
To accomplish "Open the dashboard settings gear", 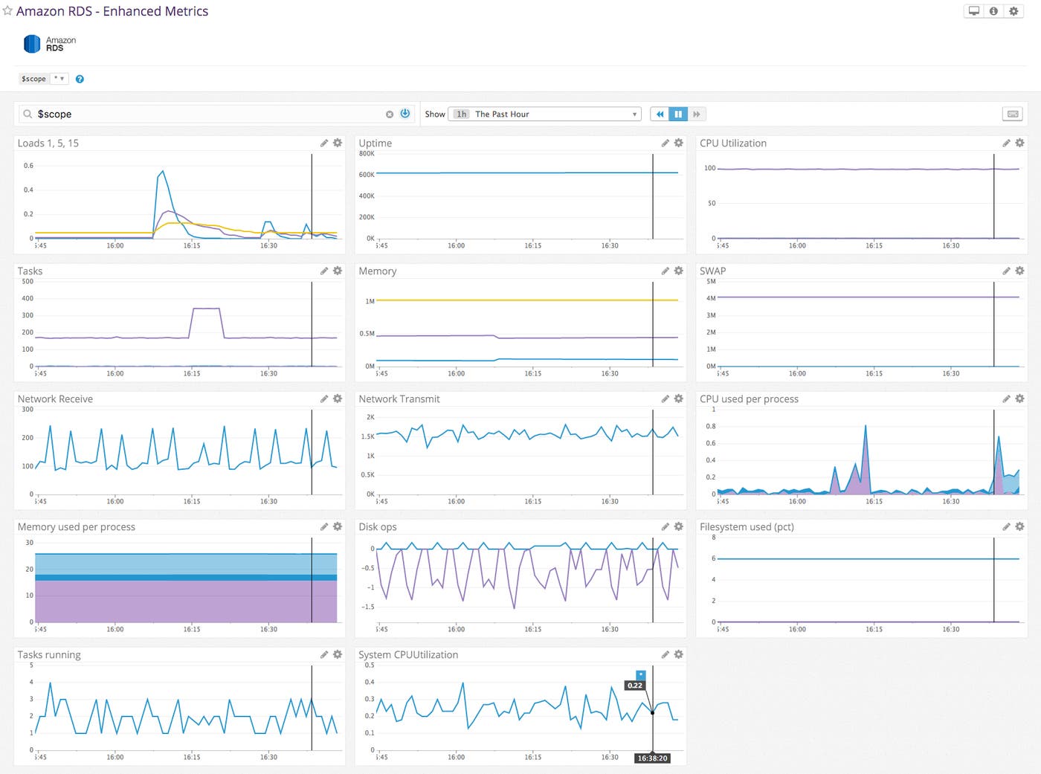I will 1013,11.
